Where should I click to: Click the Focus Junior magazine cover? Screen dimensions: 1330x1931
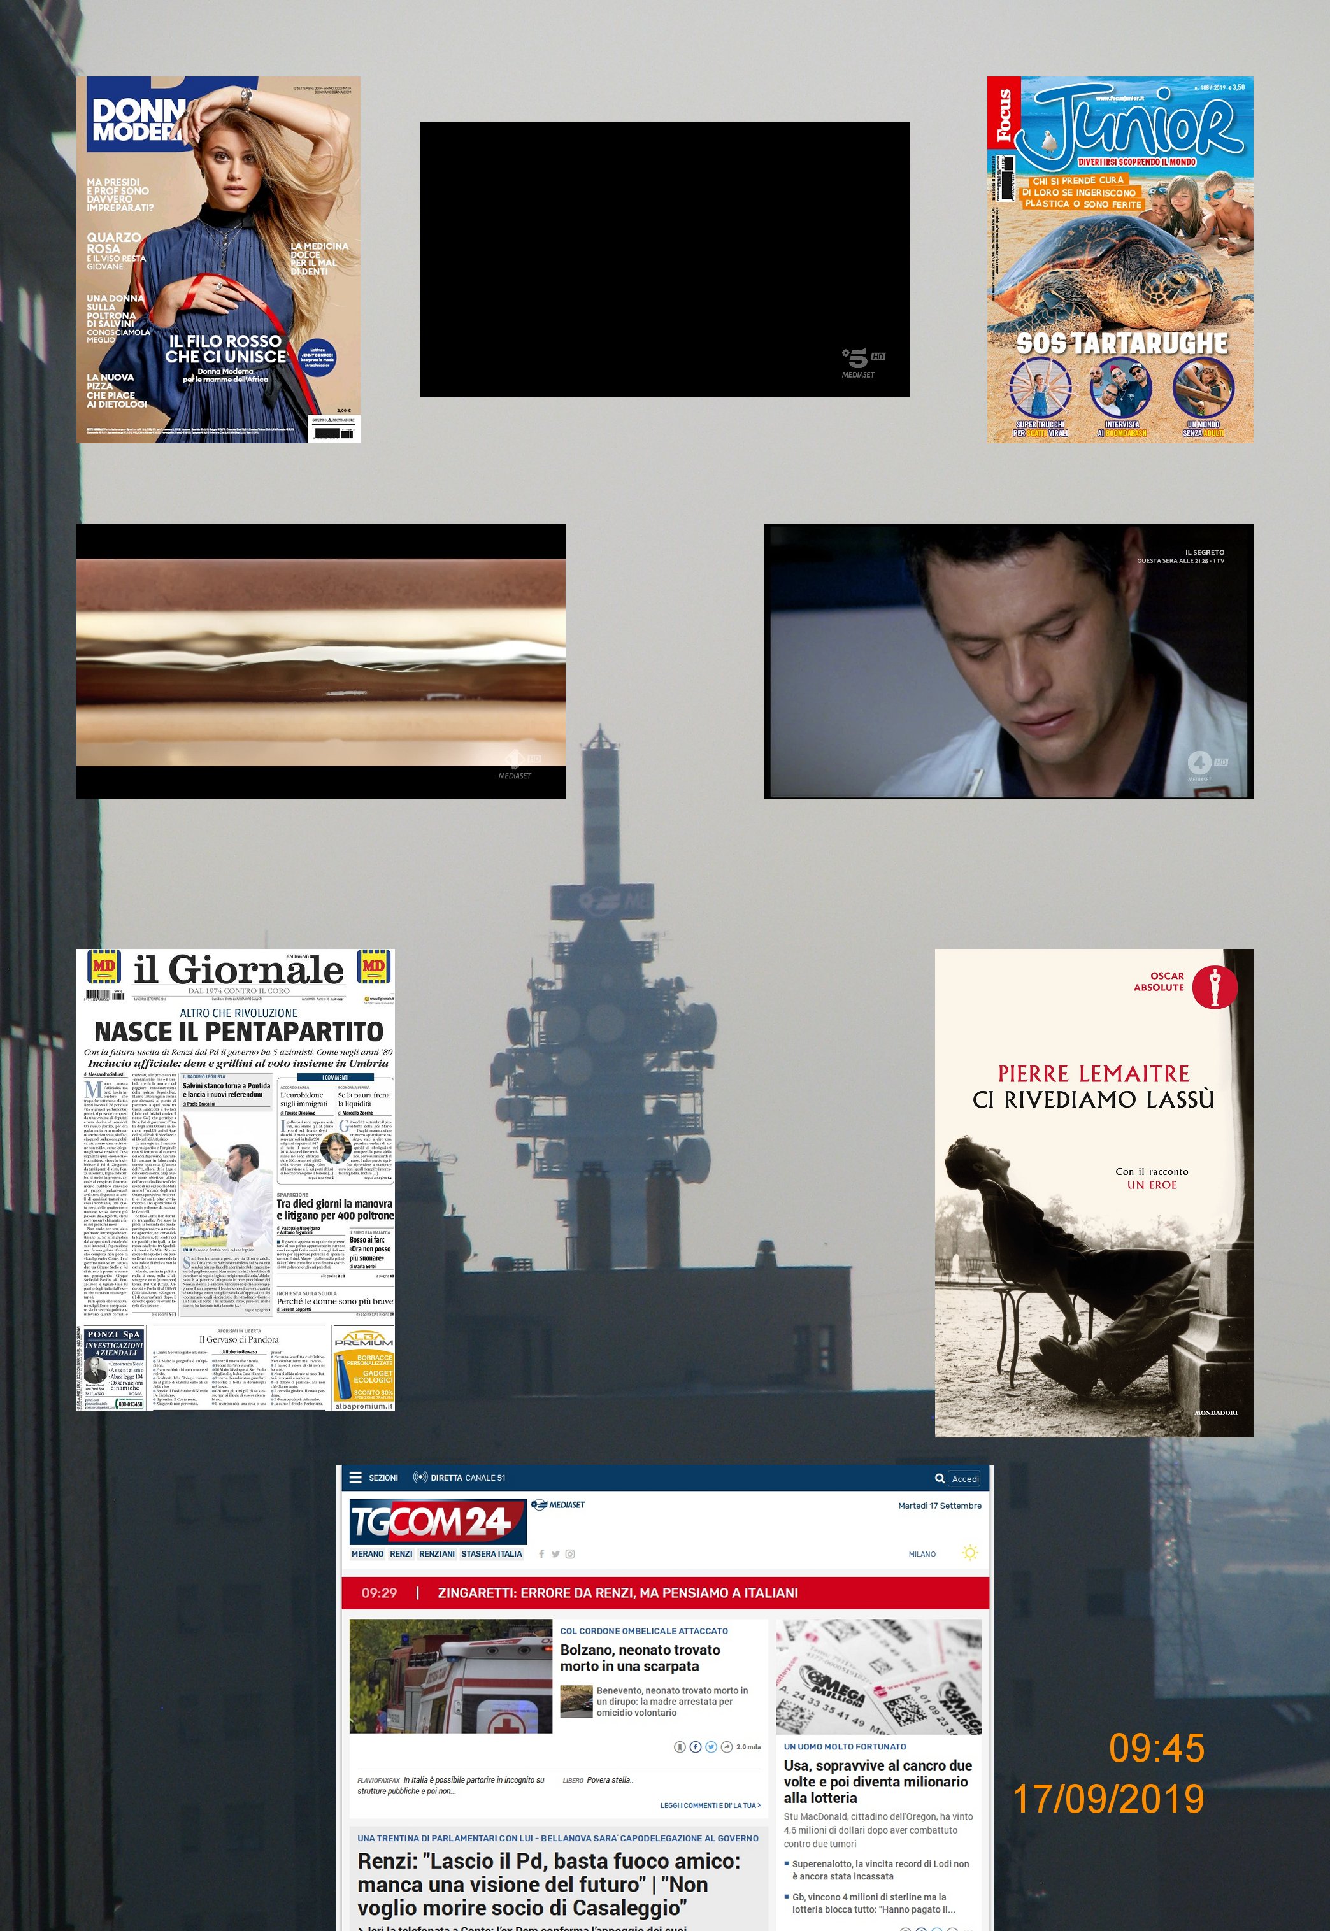coord(1119,259)
